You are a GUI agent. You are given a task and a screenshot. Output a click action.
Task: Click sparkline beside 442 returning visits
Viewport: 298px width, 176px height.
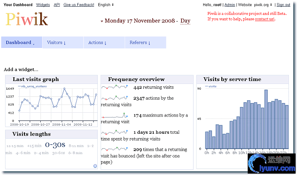click(115, 87)
